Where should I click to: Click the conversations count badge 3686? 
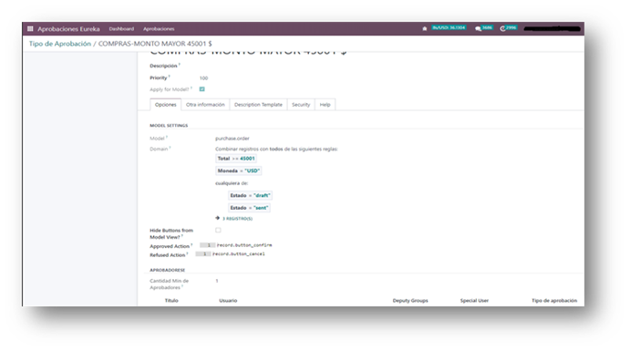coord(487,27)
